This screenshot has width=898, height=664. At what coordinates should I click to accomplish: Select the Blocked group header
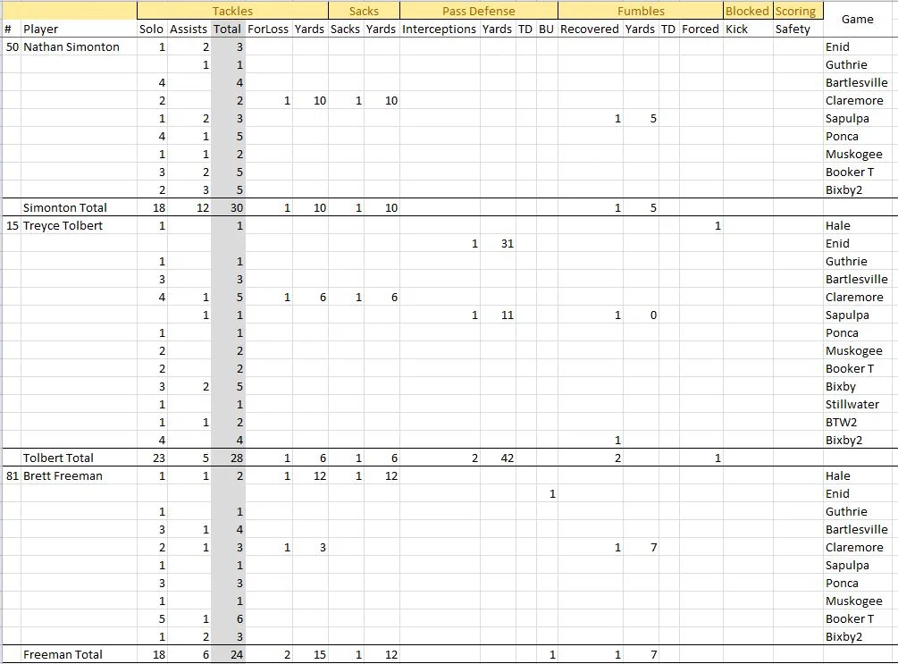pyautogui.click(x=747, y=11)
